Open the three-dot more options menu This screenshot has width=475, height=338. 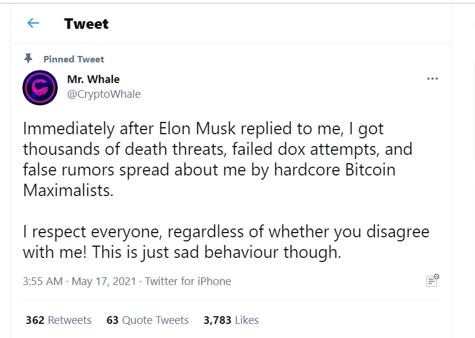point(432,79)
